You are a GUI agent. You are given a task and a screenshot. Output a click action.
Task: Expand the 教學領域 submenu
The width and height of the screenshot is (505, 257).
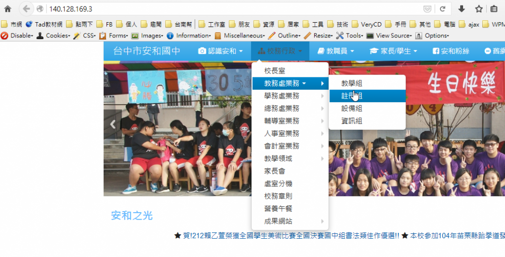pos(290,159)
